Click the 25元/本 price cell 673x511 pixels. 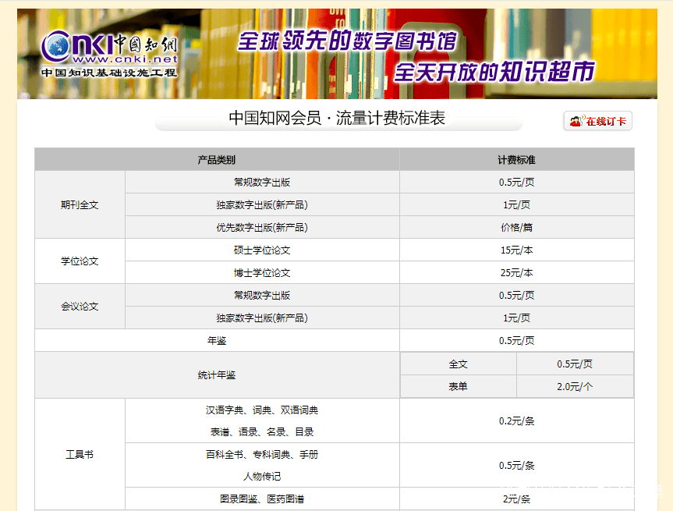pyautogui.click(x=517, y=273)
